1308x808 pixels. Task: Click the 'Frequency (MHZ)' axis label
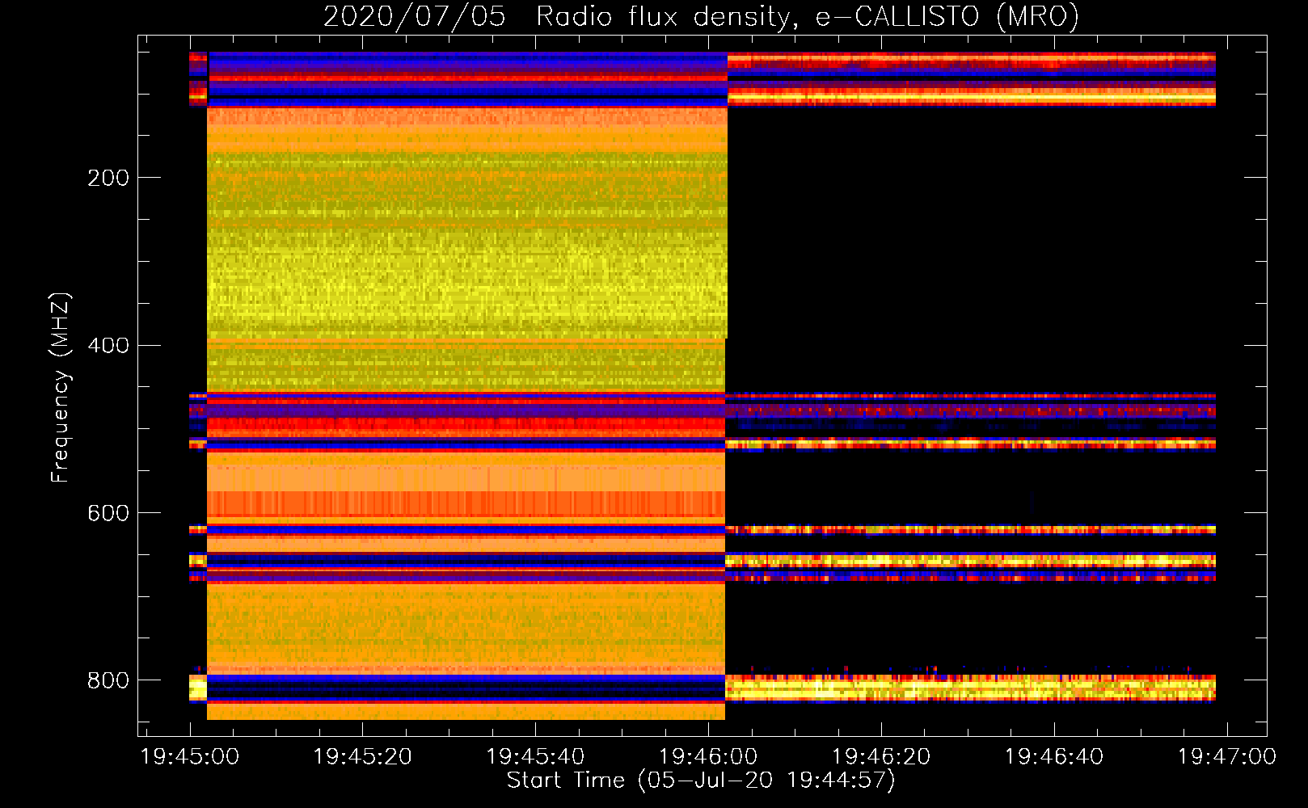[x=61, y=387]
